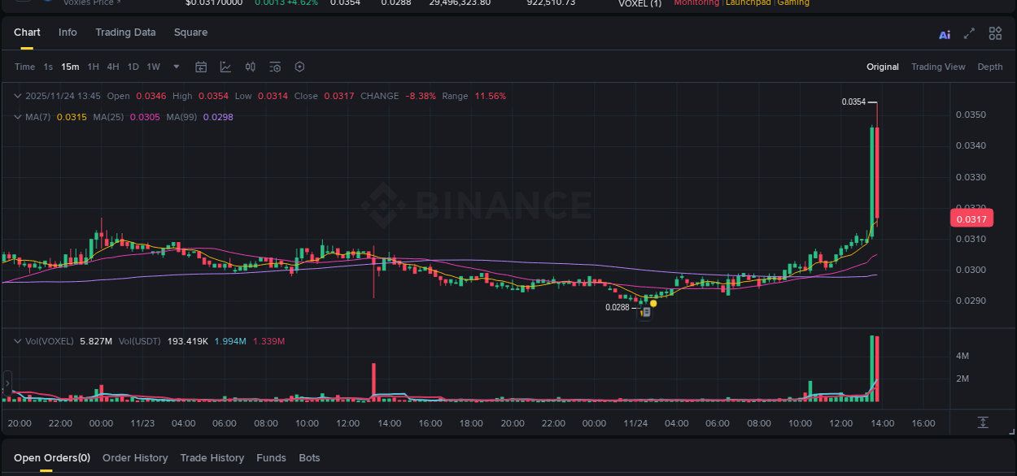Expand the timeframe interval dropdown arrow
Screen dimensions: 1017x476
pos(176,67)
